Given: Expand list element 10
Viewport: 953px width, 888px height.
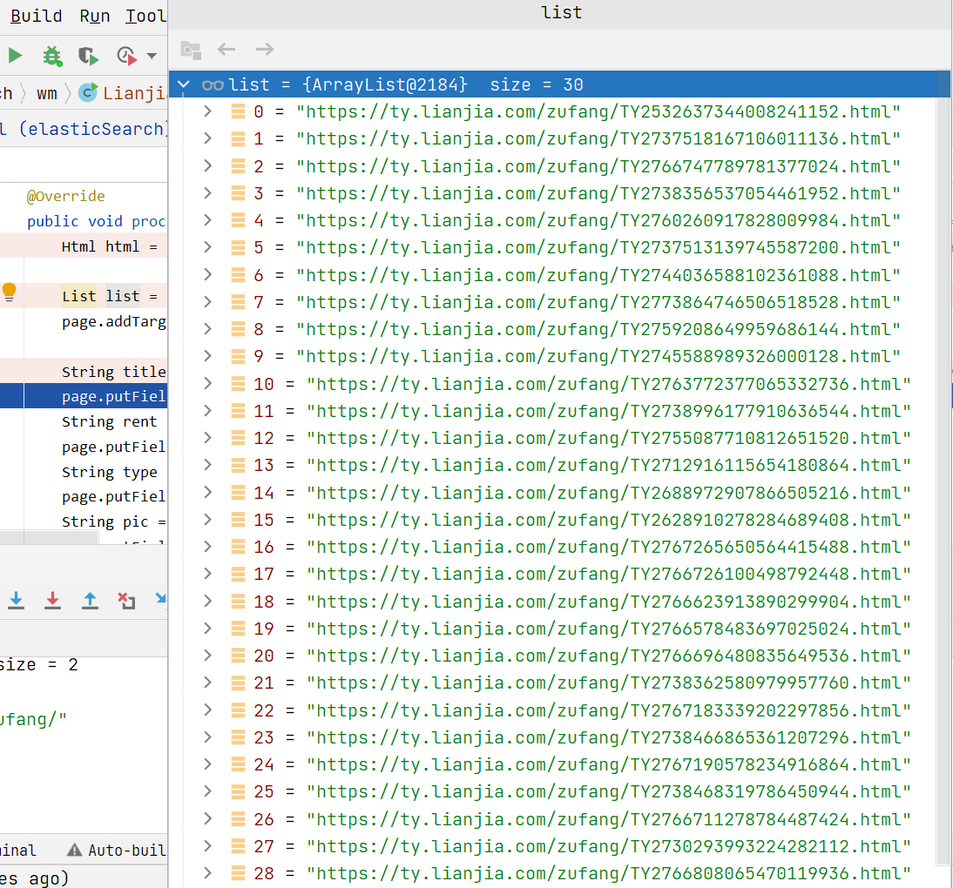Looking at the screenshot, I should (208, 383).
